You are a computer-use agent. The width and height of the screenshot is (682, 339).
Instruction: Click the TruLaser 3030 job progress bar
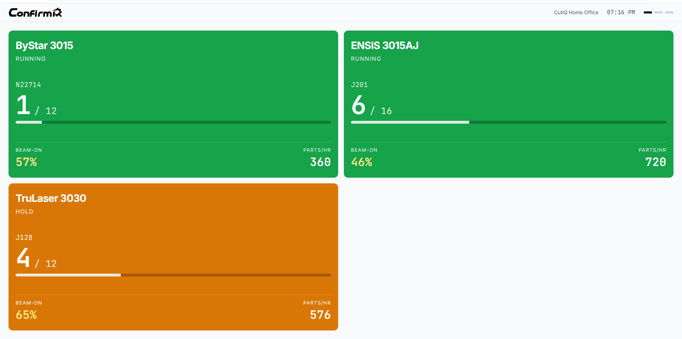pyautogui.click(x=173, y=275)
